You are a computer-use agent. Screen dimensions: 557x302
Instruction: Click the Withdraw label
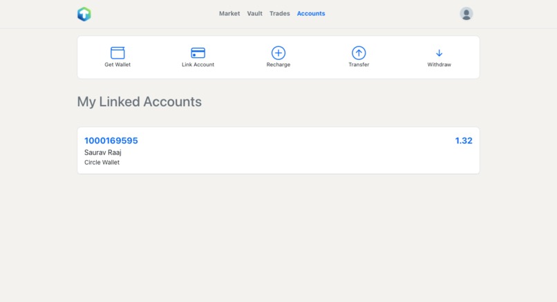439,65
